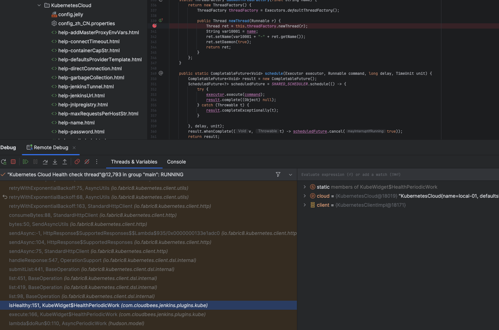
Task: Switch to the Console tab
Action: 176,162
